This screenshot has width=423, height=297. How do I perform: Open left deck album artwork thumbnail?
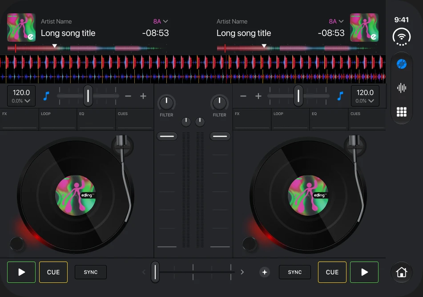[x=21, y=28]
